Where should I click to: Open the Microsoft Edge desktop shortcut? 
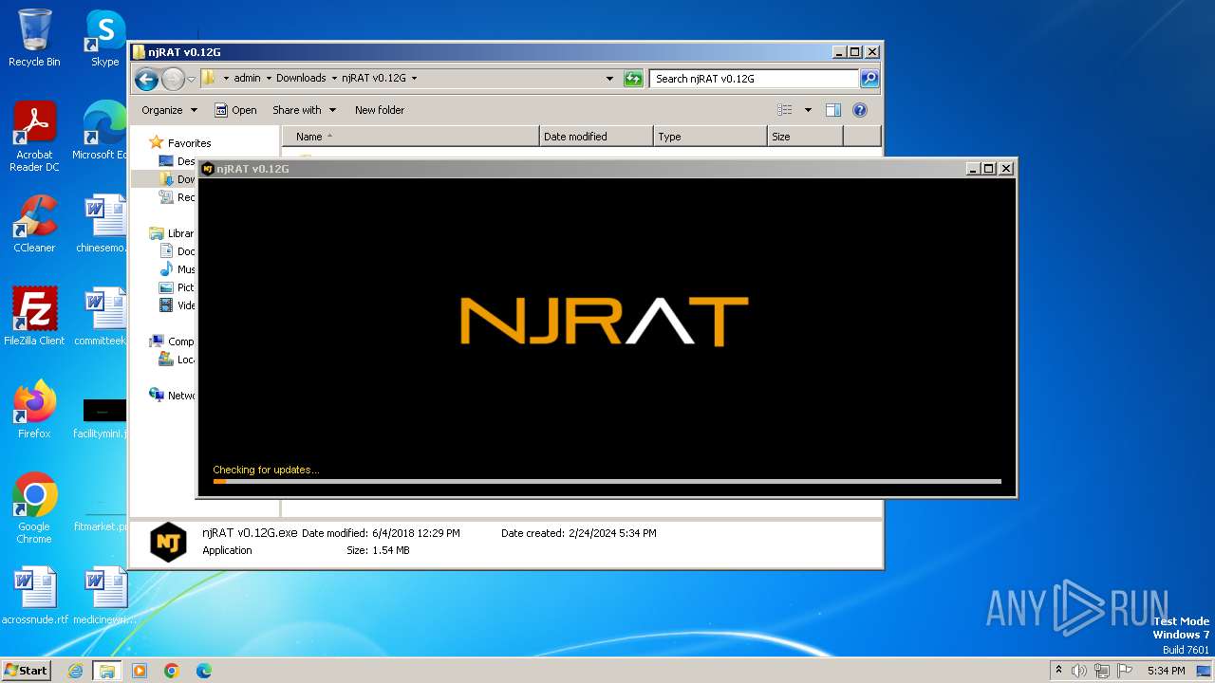point(100,131)
